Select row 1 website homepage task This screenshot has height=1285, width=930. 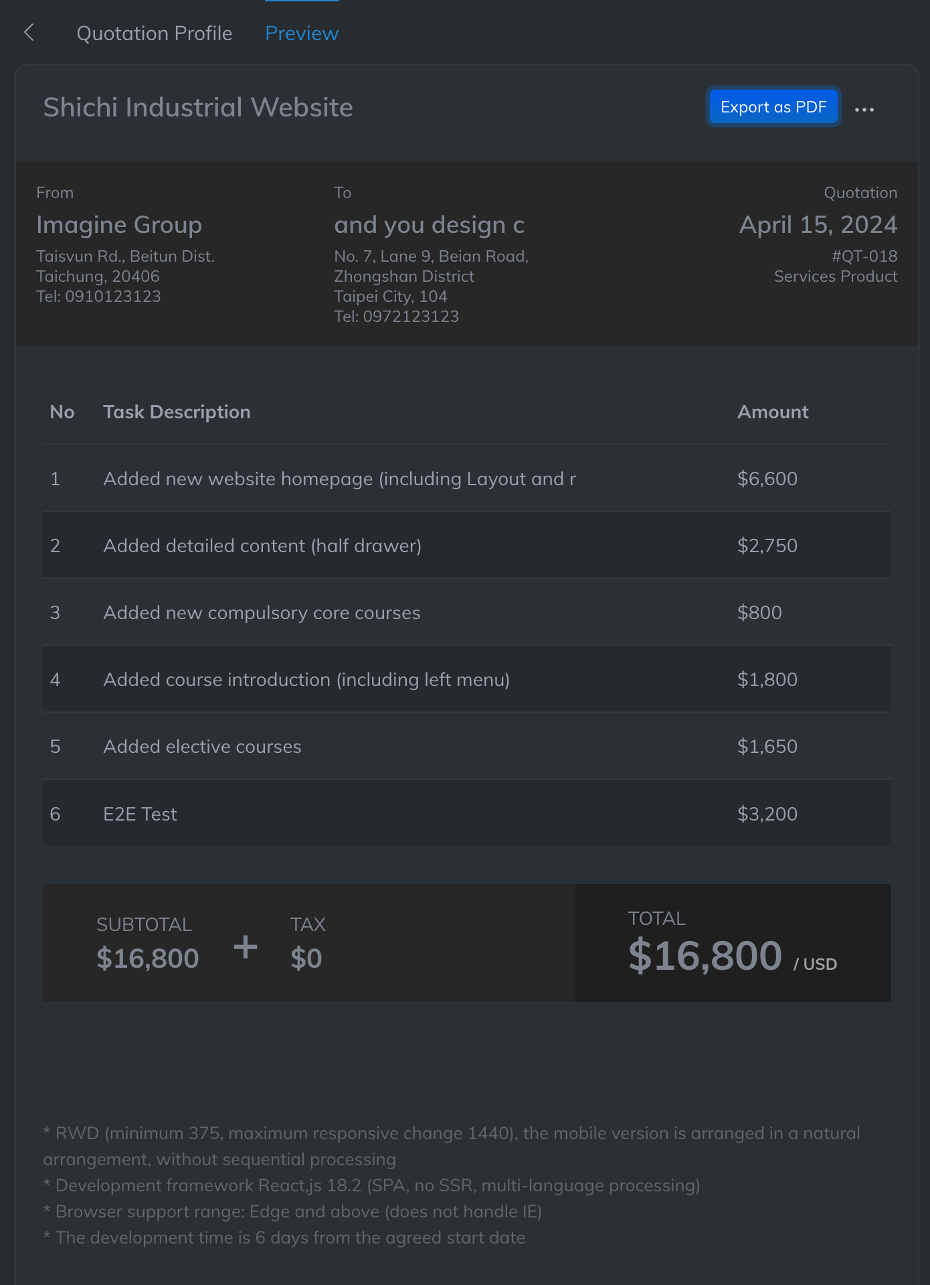[339, 479]
